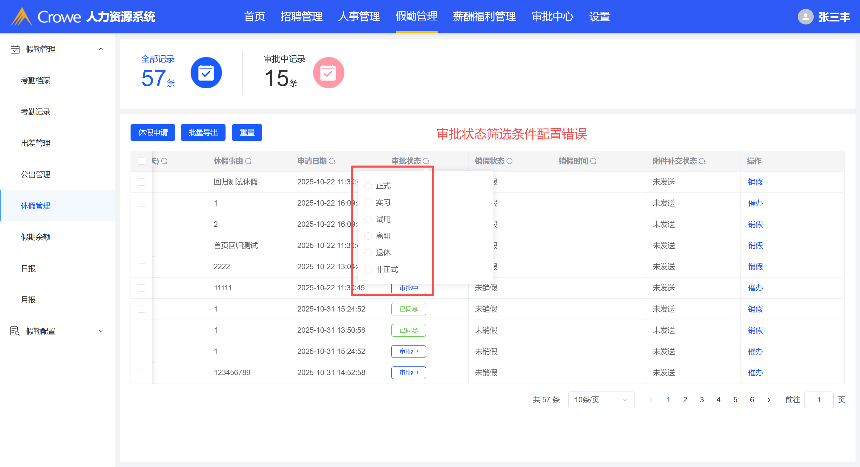Select the 实习 radio option

coord(368,203)
